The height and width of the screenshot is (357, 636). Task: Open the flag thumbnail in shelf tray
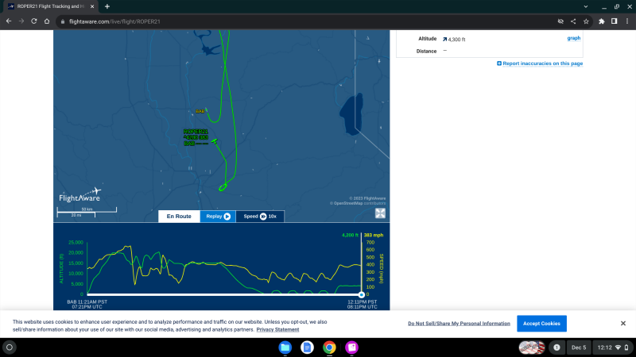[532, 347]
